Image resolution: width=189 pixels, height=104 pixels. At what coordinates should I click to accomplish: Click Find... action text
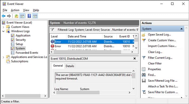[152, 75]
